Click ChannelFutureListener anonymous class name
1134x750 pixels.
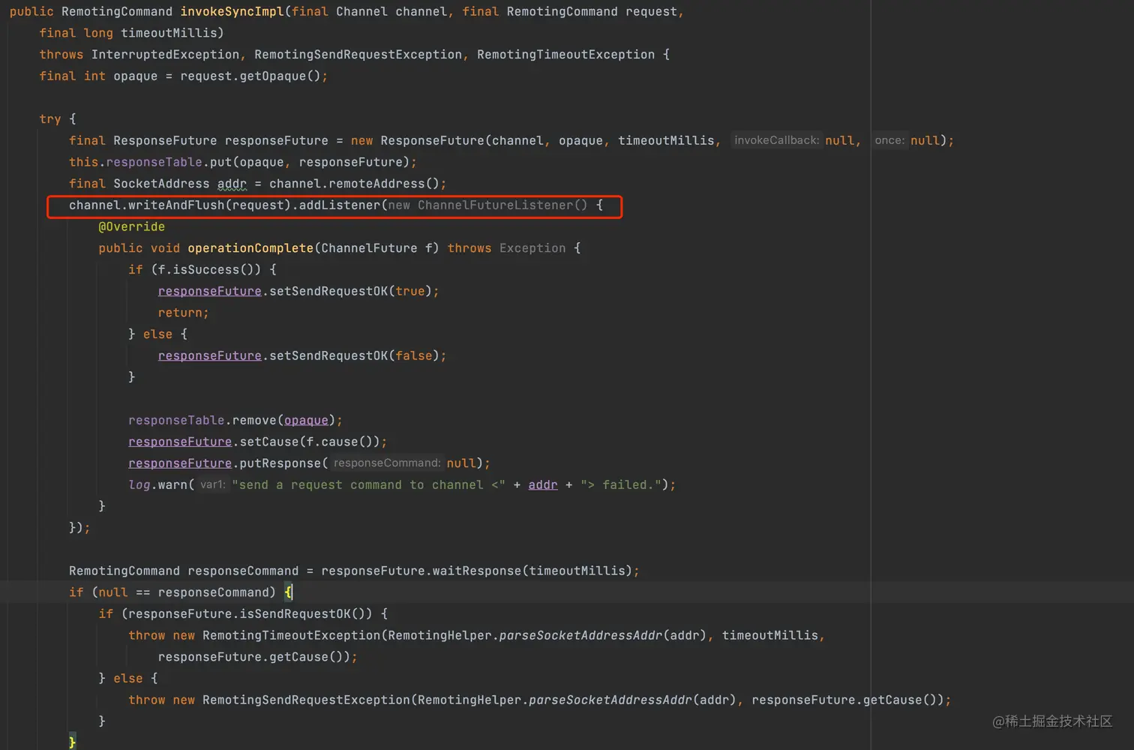point(495,205)
